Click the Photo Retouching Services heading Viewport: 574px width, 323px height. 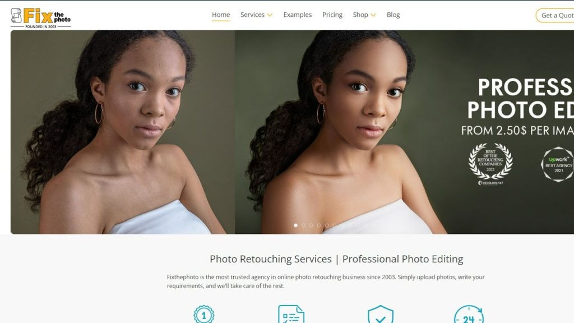click(336, 259)
